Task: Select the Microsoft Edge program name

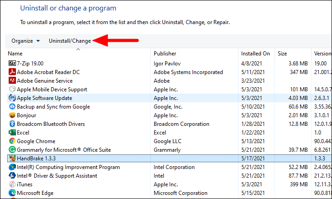Action: point(35,193)
